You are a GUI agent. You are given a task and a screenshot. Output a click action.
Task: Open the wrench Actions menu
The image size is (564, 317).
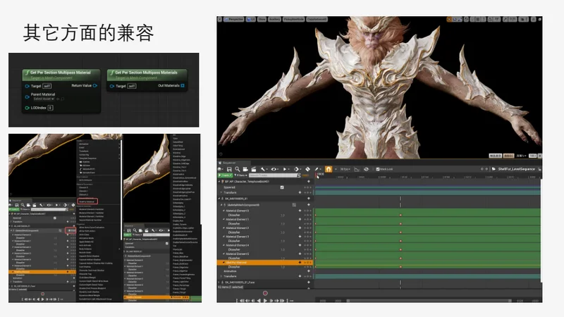click(264, 169)
